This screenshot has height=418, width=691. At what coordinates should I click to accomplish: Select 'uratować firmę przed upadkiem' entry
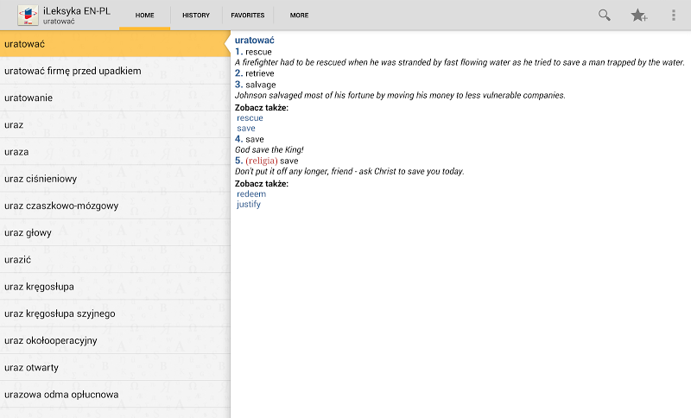[73, 71]
